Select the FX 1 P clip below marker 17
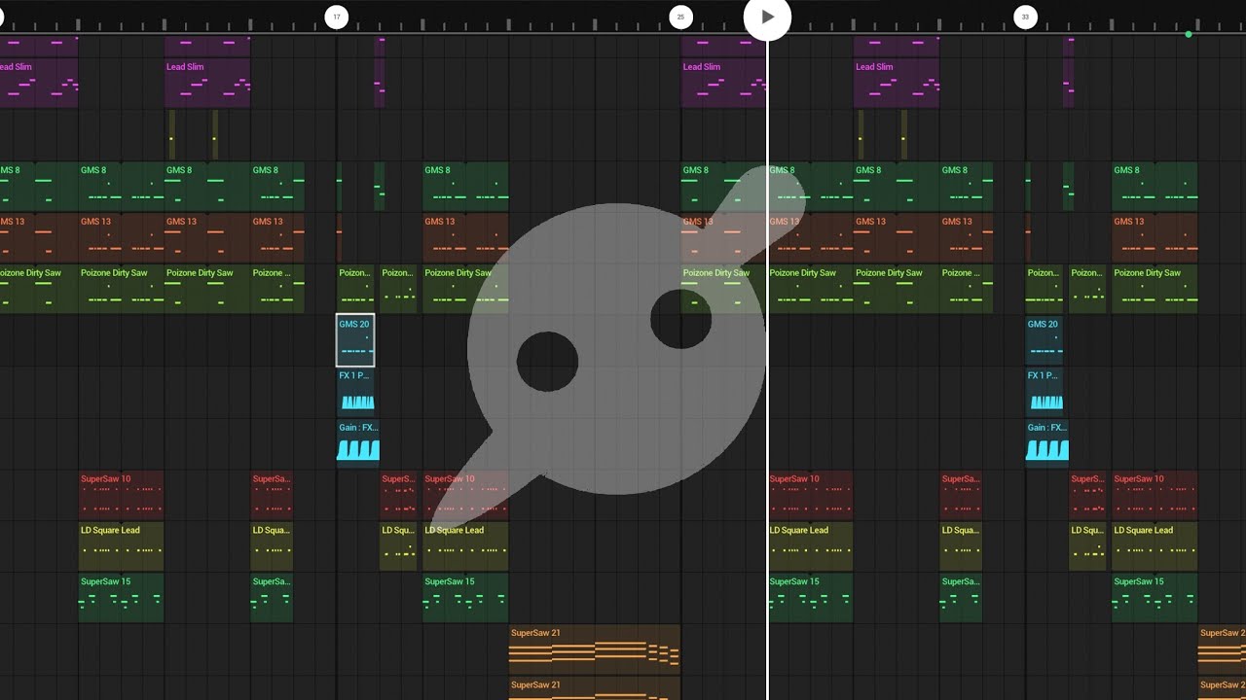The width and height of the screenshot is (1246, 700). (x=355, y=392)
